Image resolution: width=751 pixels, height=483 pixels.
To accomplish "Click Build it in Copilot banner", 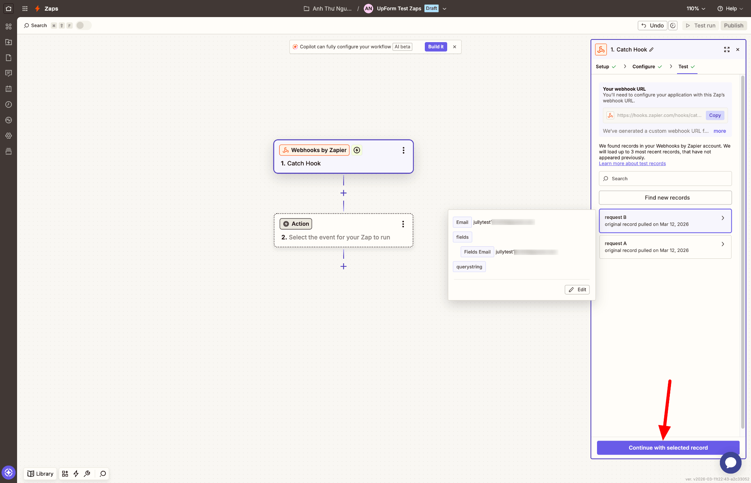I will pos(436,47).
